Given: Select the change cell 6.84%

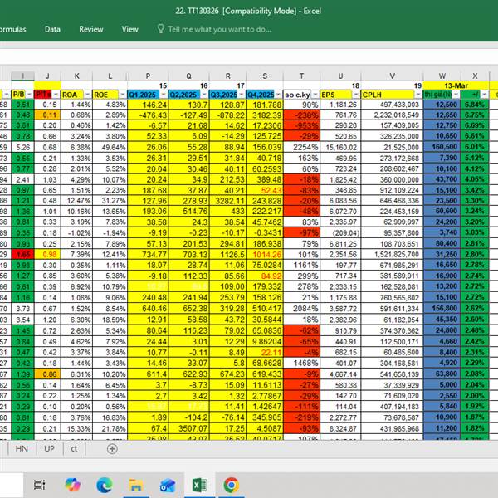Looking at the screenshot, I should (475, 105).
